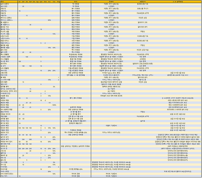Click the 우르슬라 의과 대학 shop cell
The image size is (202, 178).
coord(111,96)
